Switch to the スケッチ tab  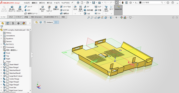tap(11, 17)
